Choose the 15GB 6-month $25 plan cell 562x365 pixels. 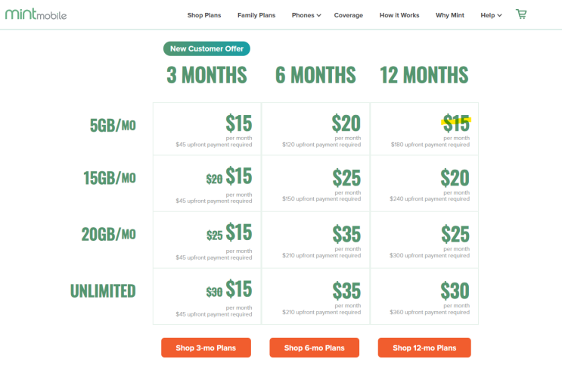click(315, 183)
